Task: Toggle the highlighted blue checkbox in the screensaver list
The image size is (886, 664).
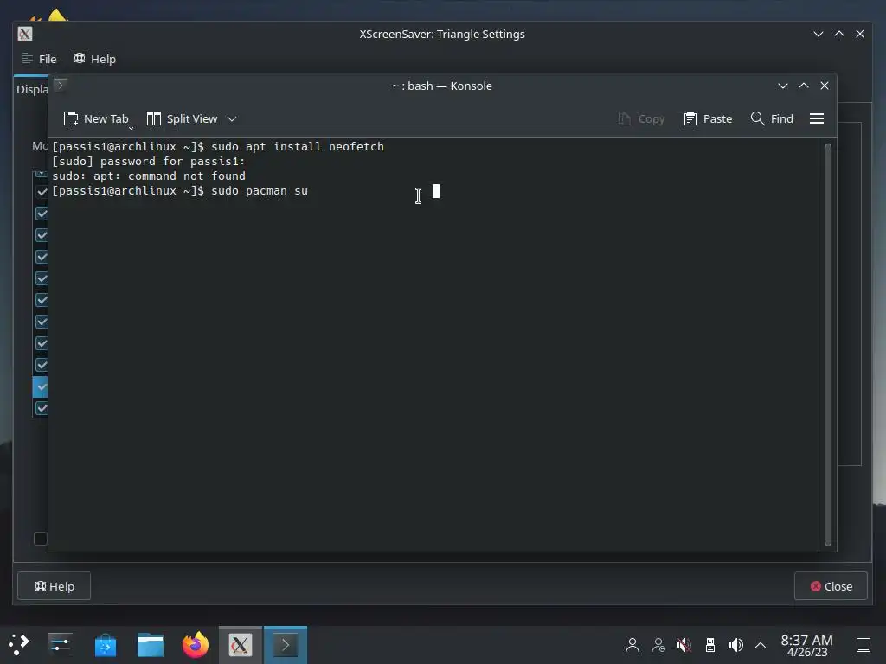Action: point(42,386)
